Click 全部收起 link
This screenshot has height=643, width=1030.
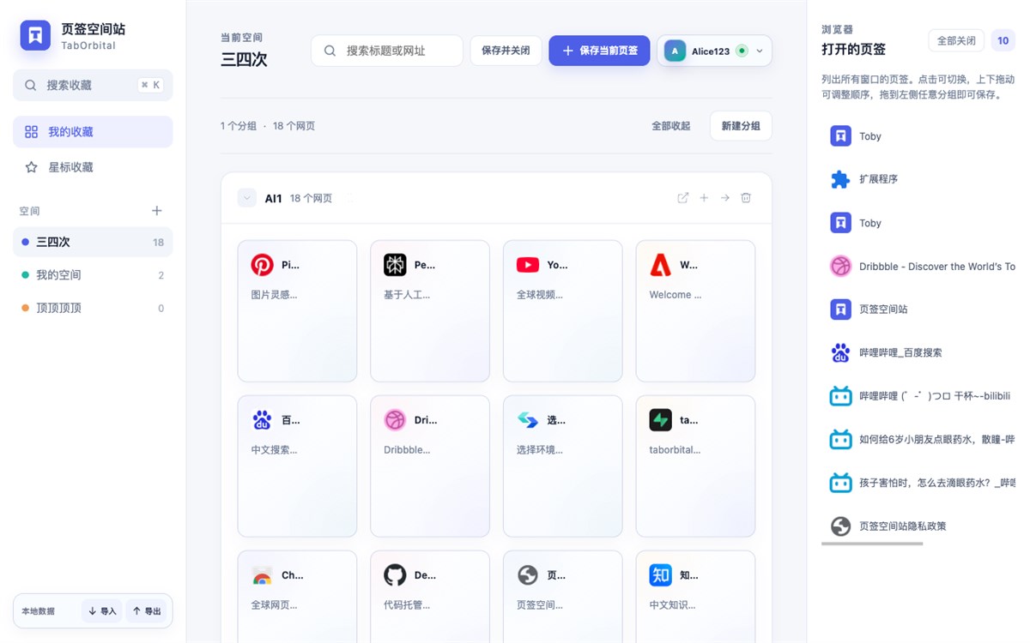671,126
